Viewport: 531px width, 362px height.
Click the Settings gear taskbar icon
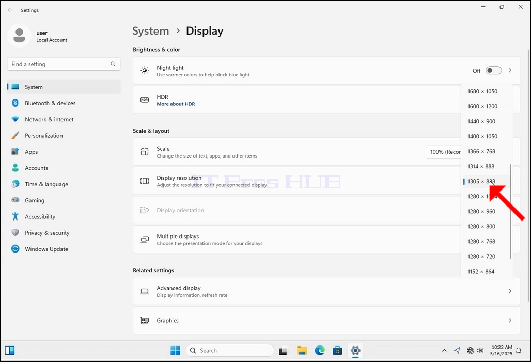(x=355, y=351)
